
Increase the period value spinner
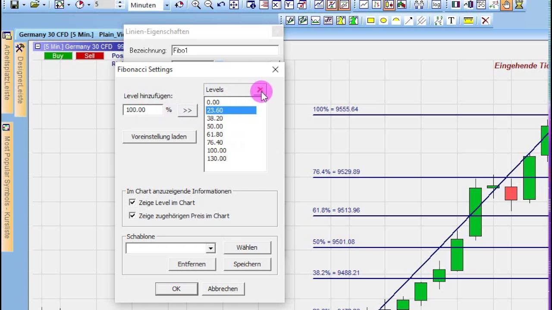tap(120, 3)
